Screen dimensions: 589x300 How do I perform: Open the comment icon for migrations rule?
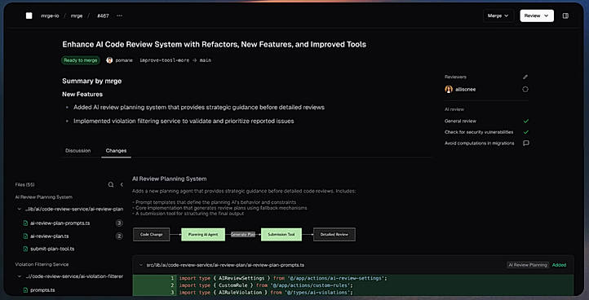pyautogui.click(x=526, y=143)
